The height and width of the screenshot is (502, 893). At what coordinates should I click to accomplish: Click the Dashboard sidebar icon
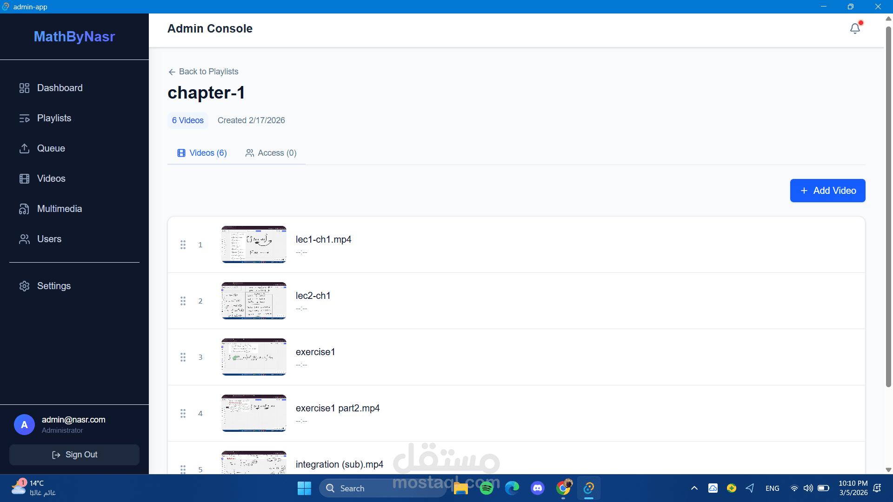coord(24,88)
